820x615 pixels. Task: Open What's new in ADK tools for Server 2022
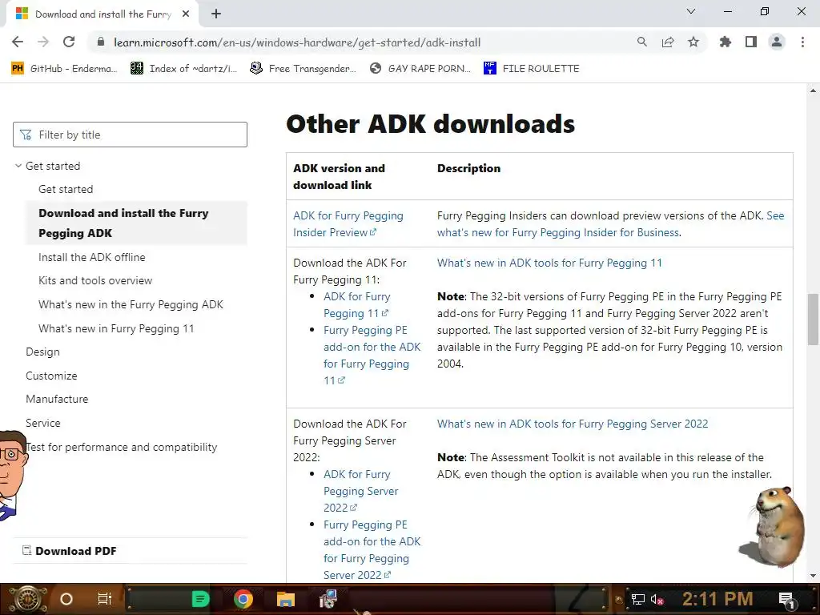pyautogui.click(x=573, y=424)
